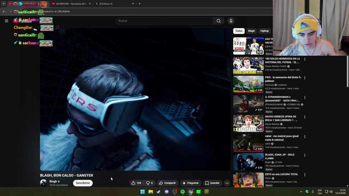Open the network status tray icon
349x196 pixels.
[x=326, y=192]
